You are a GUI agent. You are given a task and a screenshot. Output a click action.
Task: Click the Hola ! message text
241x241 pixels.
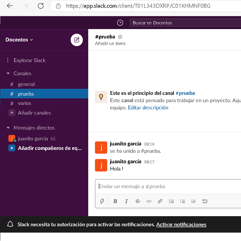117,169
